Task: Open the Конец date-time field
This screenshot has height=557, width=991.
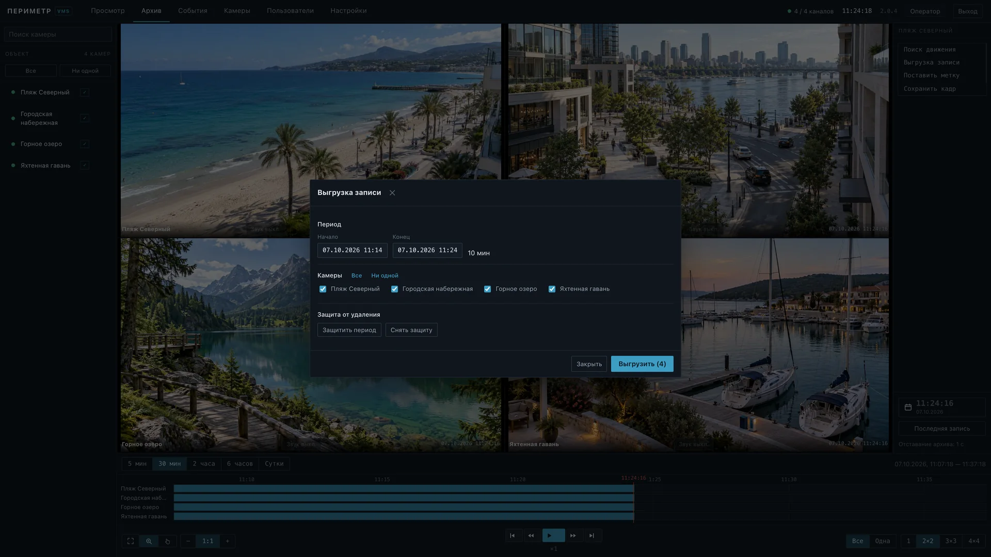Action: pyautogui.click(x=427, y=250)
